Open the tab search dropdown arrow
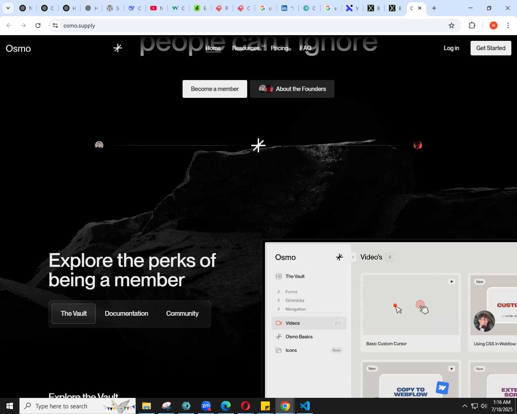The height and width of the screenshot is (414, 517). click(x=8, y=8)
